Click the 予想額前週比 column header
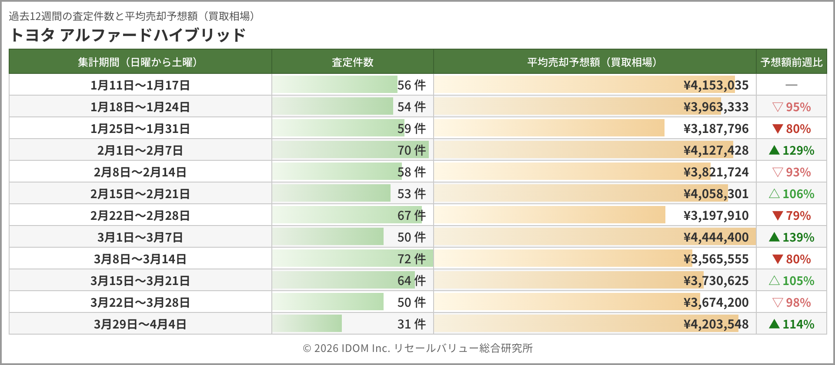 (x=791, y=62)
